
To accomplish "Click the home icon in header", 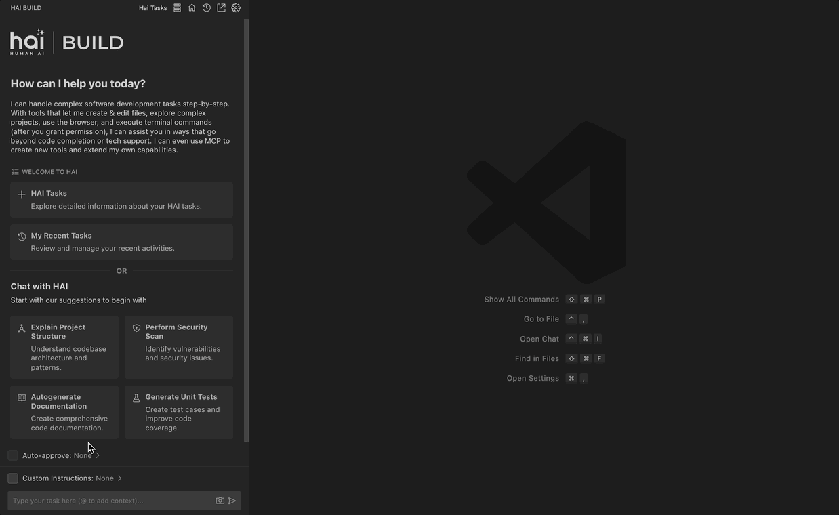I will coord(192,8).
